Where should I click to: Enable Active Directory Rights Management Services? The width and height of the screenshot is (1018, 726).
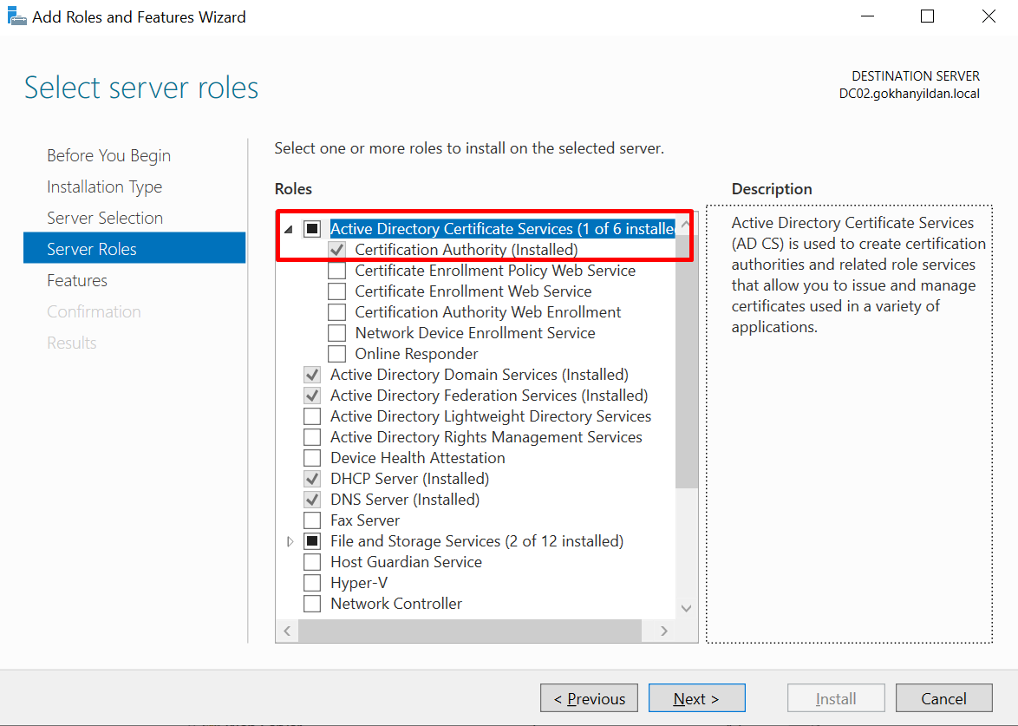pyautogui.click(x=312, y=436)
